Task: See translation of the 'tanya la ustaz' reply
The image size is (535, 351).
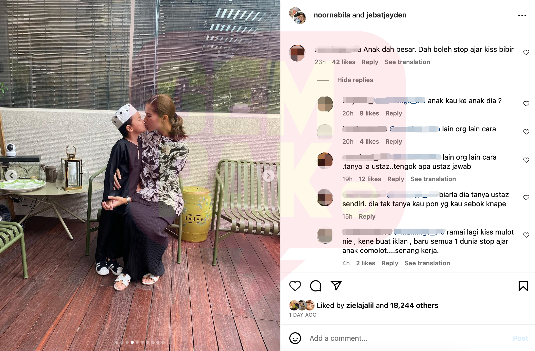Action: coord(433,179)
